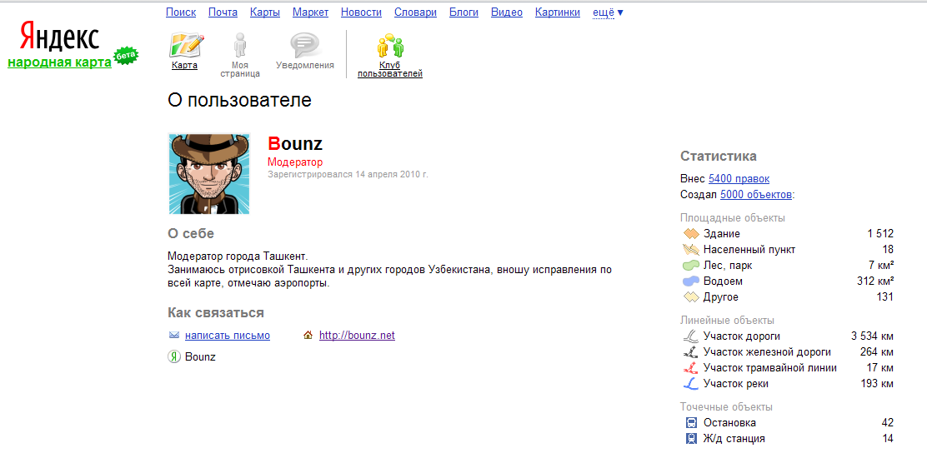This screenshot has height=473, width=927.
Task: Open the 5000 объектов link
Action: tap(756, 195)
